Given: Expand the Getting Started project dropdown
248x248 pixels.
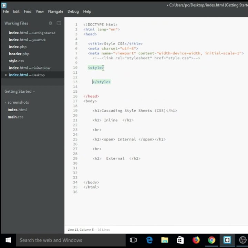Looking at the screenshot, I should point(20,91).
